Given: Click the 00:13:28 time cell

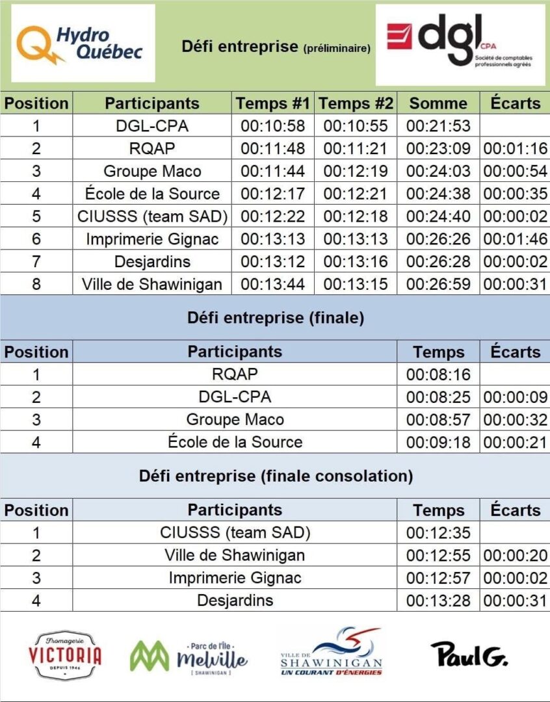Looking at the screenshot, I should click(x=438, y=600).
